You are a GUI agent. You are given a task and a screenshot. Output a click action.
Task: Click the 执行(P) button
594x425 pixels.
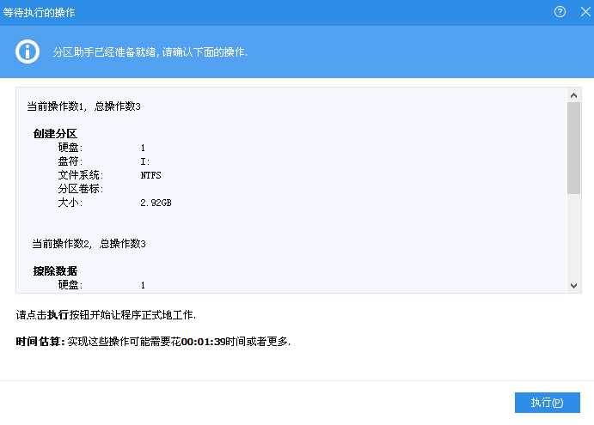point(547,403)
